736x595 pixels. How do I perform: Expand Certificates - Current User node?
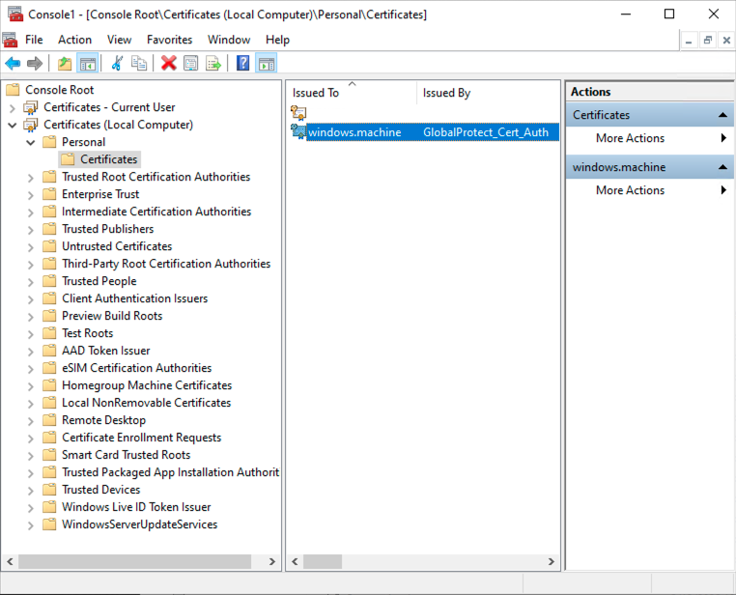coord(13,107)
